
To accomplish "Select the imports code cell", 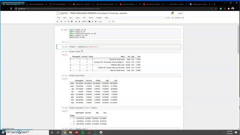I will [x=124, y=33].
